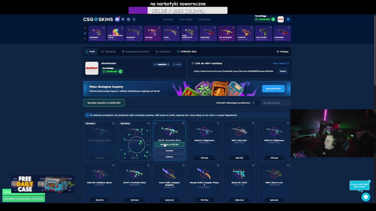Click the shield icon on AWP Neo-Noir

coord(253,123)
